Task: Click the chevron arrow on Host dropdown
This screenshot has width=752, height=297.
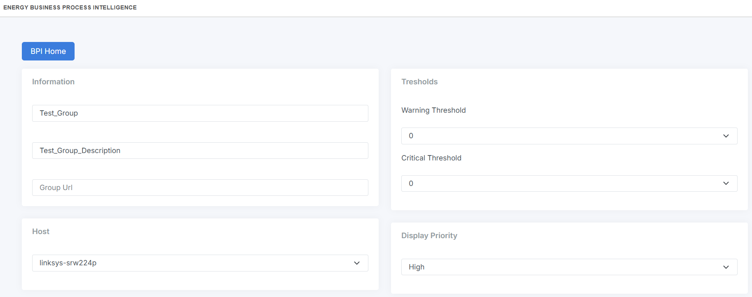Action: [357, 263]
